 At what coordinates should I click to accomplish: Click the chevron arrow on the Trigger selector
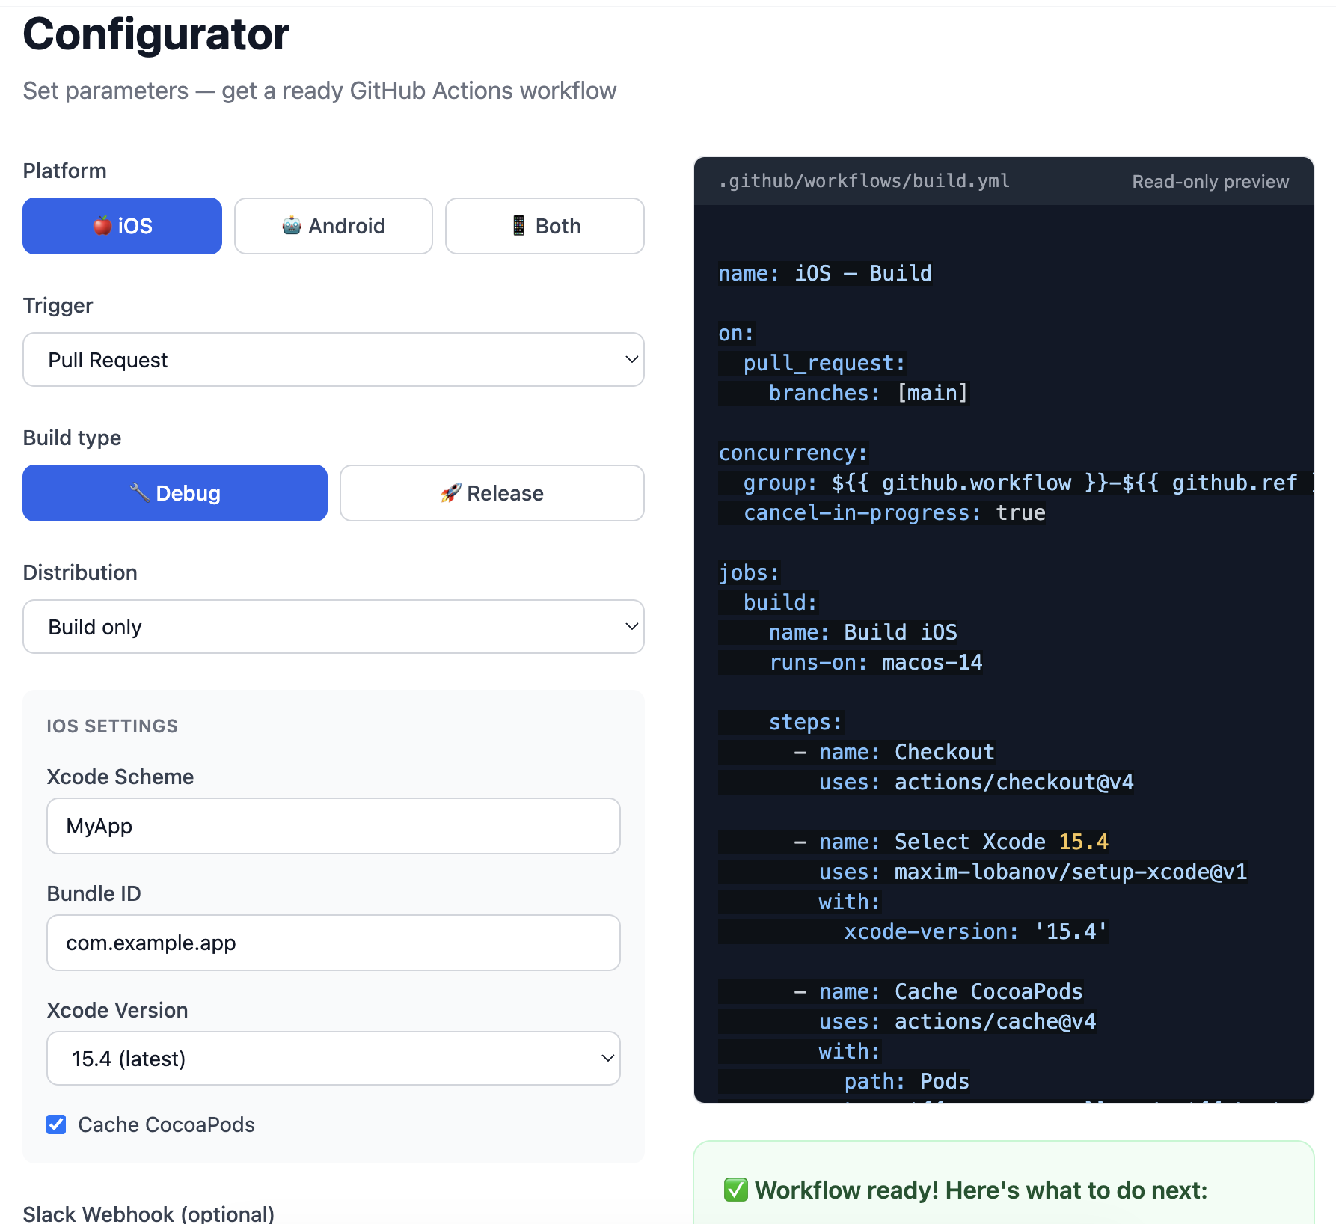[631, 360]
